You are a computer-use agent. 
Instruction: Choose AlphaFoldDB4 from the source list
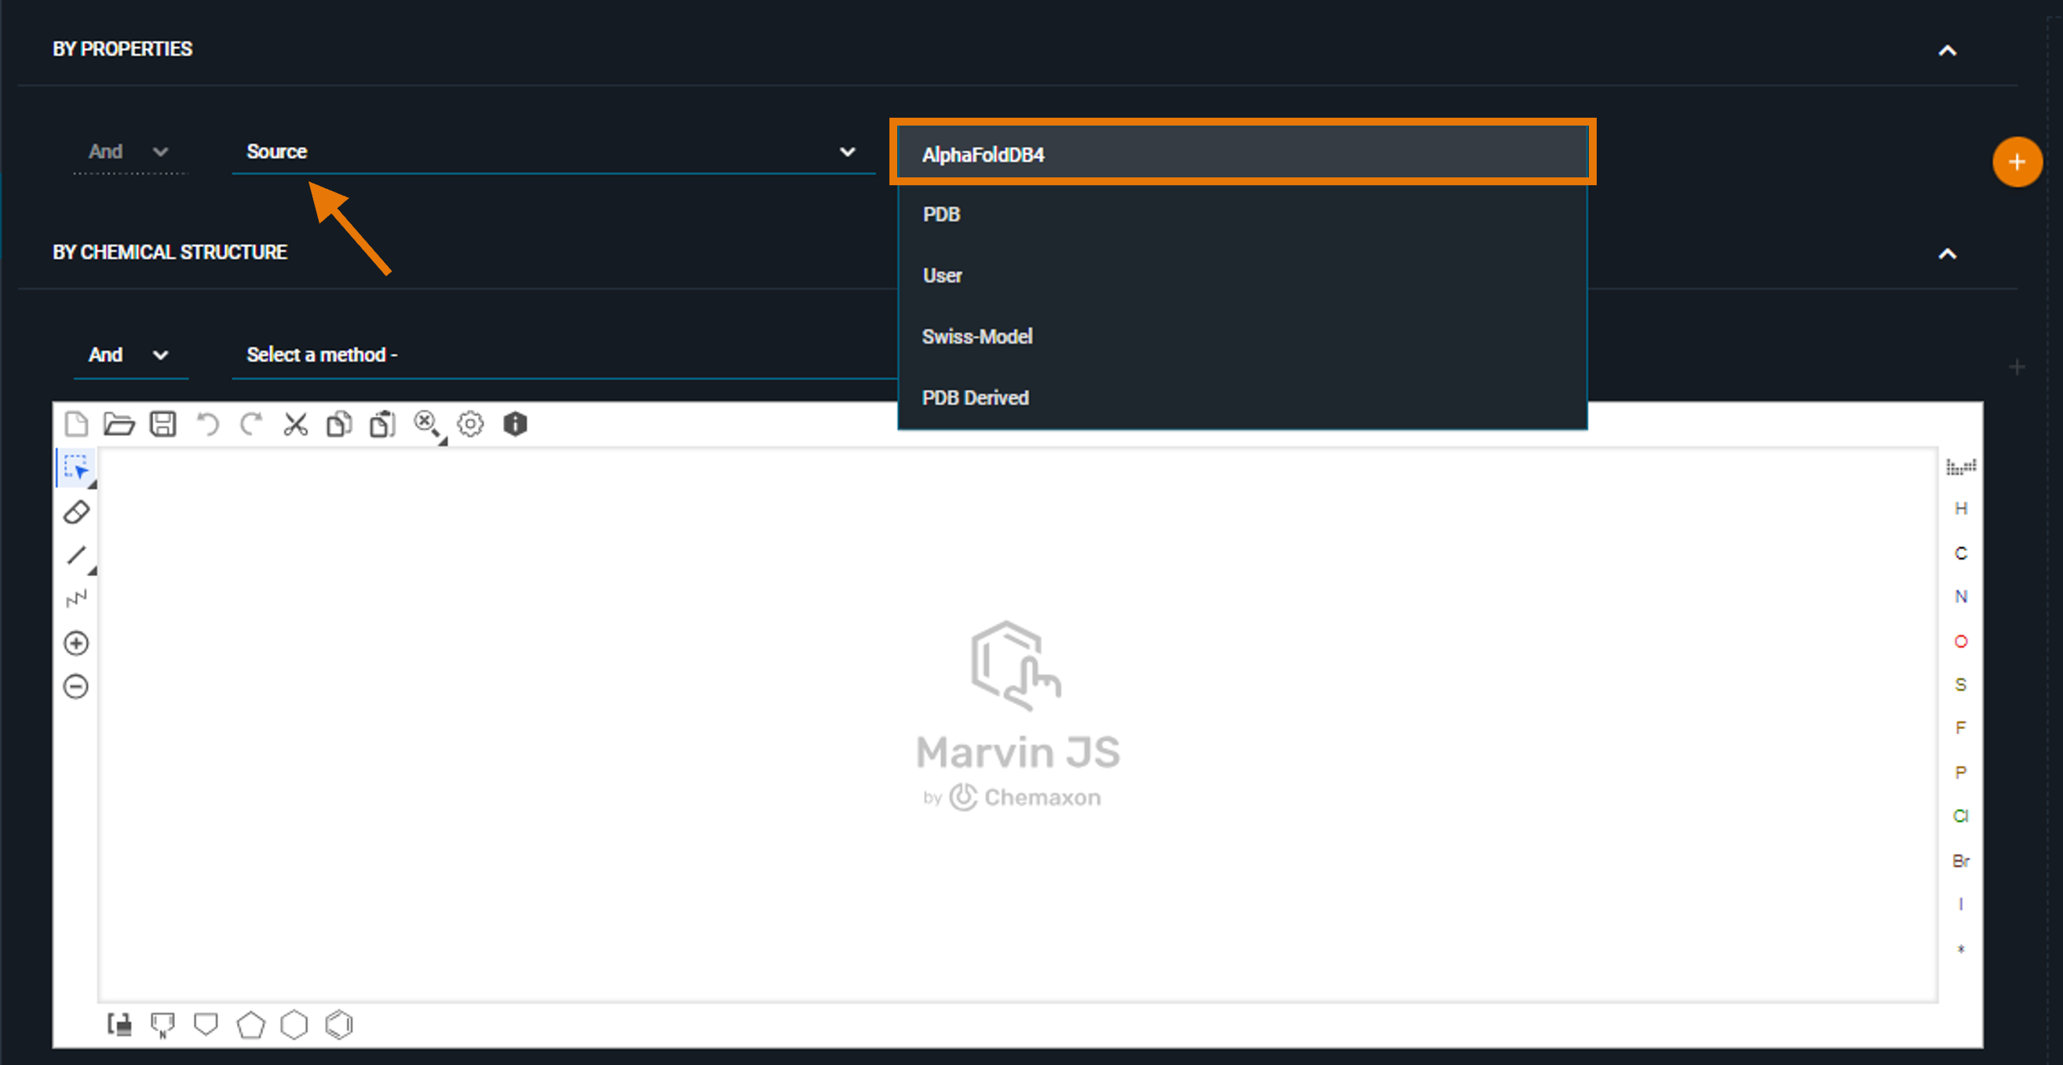point(1242,153)
